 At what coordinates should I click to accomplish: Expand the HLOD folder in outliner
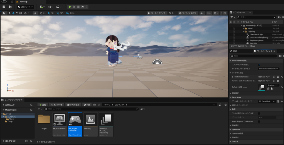(x=243, y=28)
